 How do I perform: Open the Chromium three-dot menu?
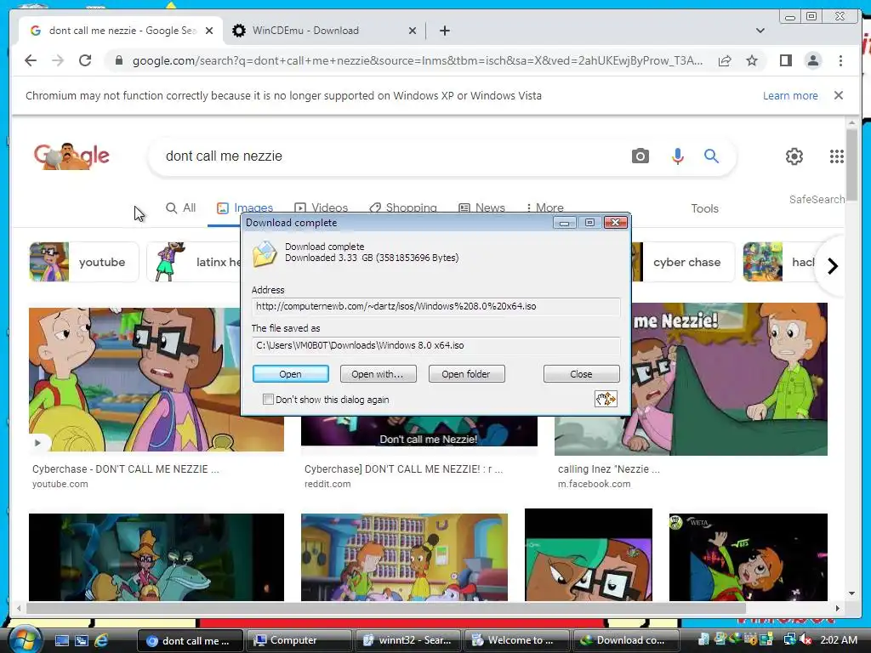click(840, 60)
